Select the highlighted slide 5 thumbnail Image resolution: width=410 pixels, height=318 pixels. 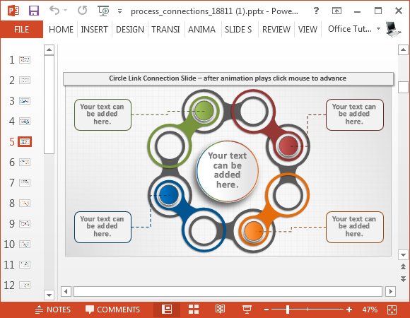25,141
